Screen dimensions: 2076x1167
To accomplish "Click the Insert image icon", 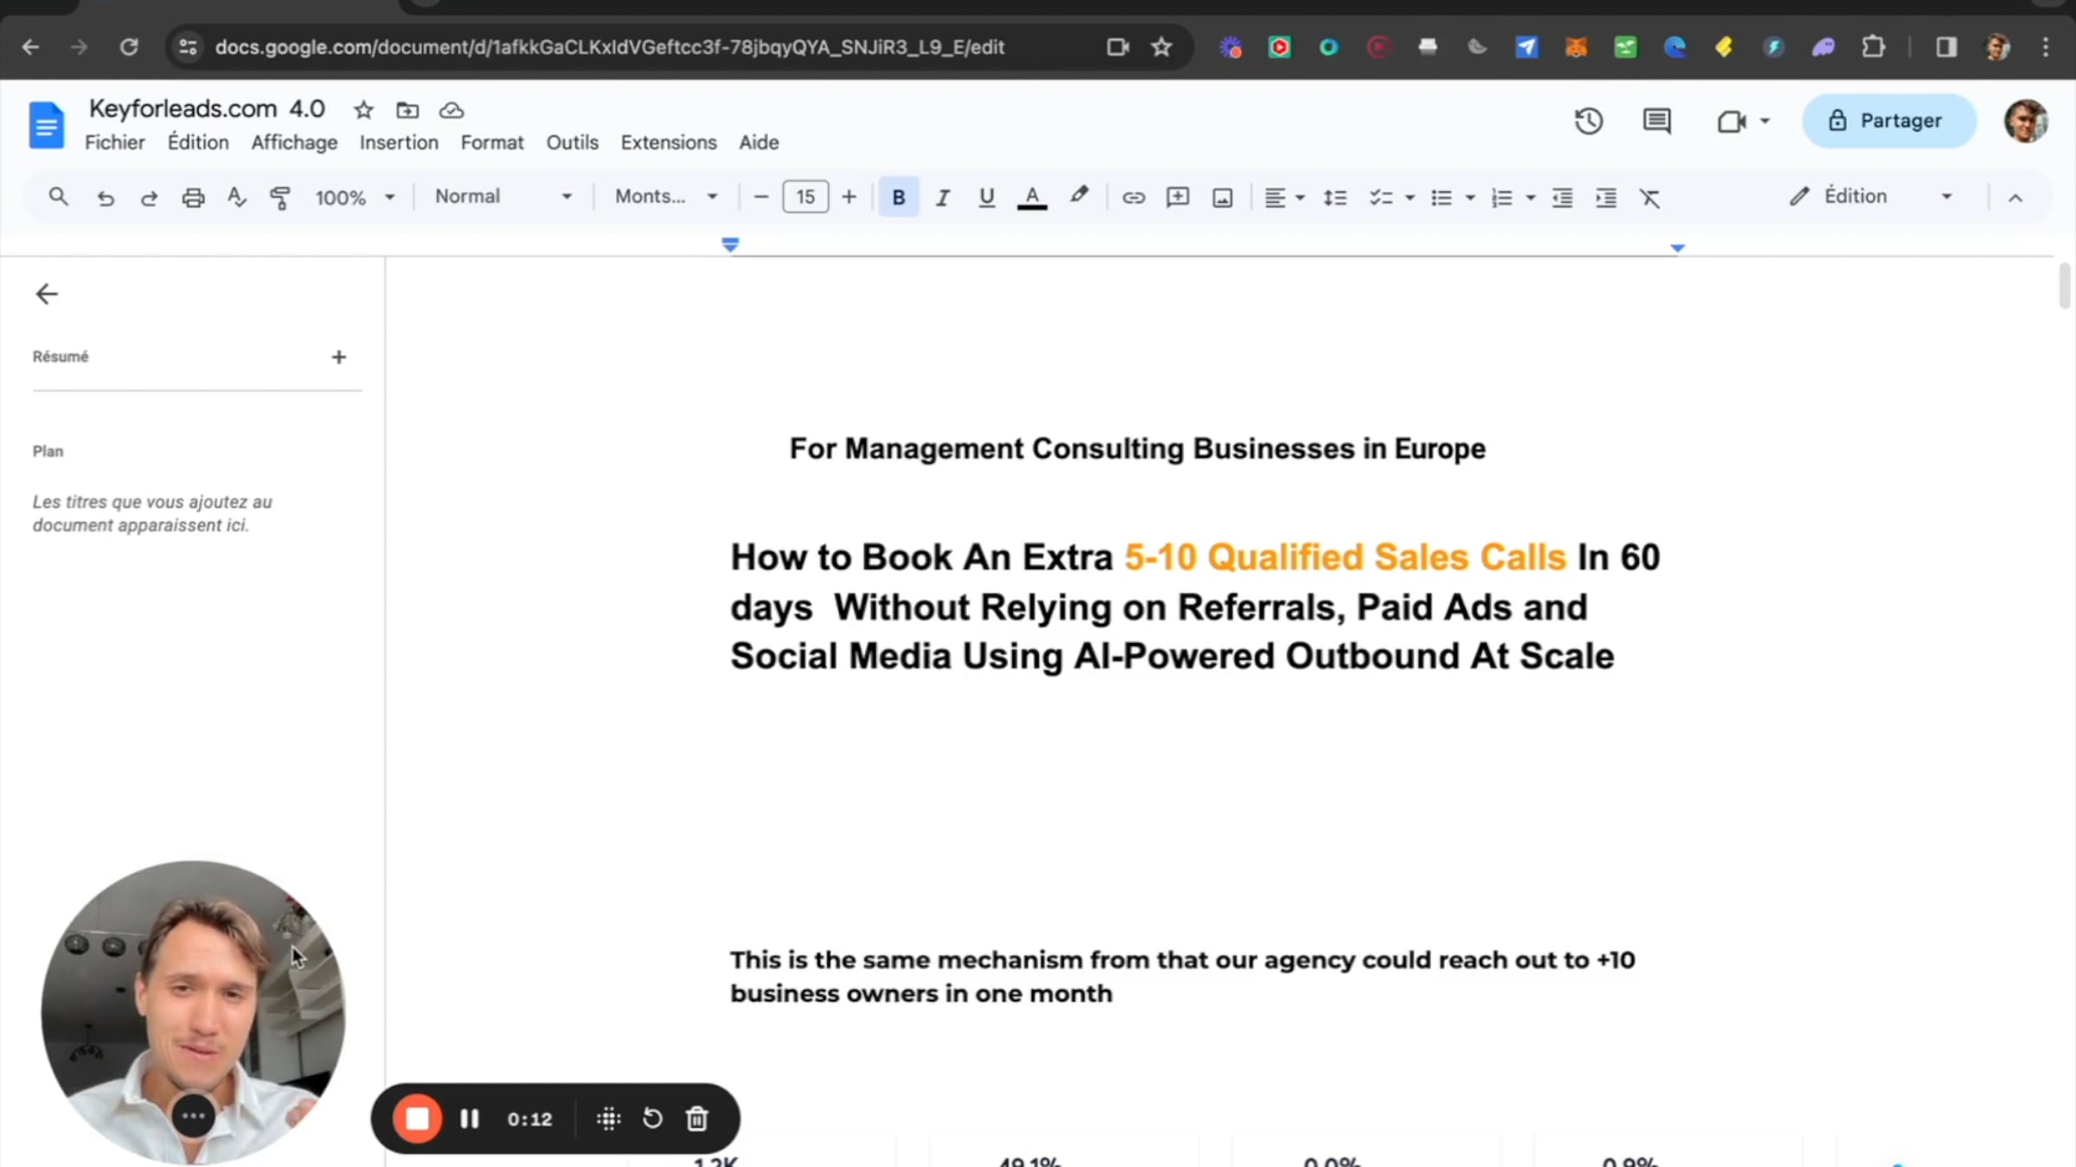I will pyautogui.click(x=1222, y=198).
